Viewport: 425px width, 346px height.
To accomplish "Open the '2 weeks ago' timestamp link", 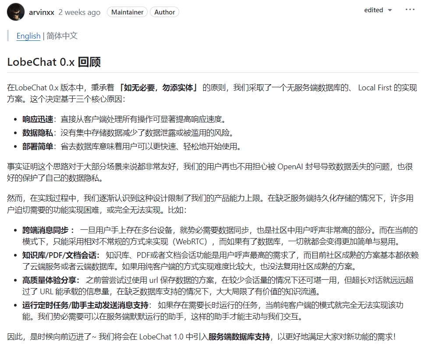I will coord(79,12).
